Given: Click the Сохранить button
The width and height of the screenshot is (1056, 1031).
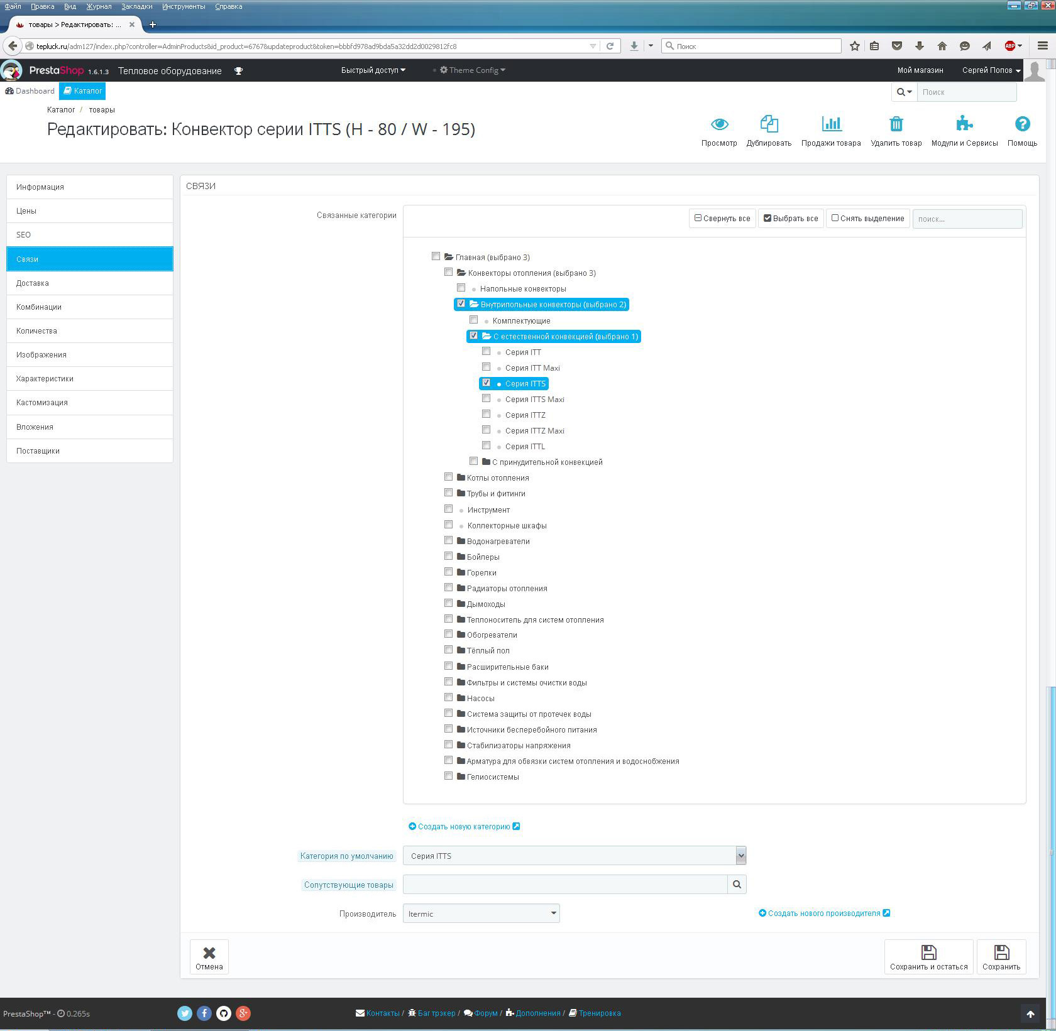Looking at the screenshot, I should pyautogui.click(x=1001, y=957).
